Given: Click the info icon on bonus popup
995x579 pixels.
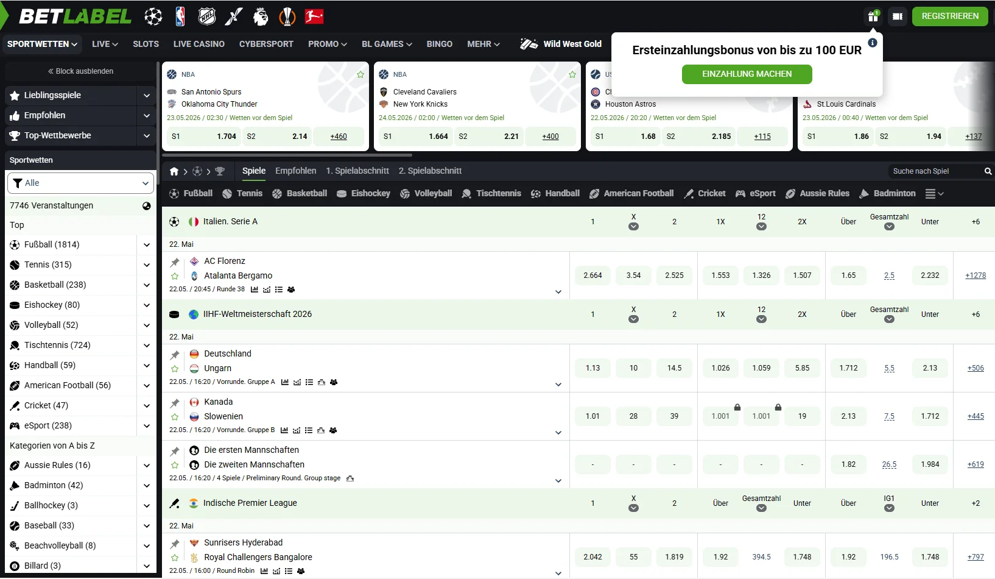Looking at the screenshot, I should (873, 43).
